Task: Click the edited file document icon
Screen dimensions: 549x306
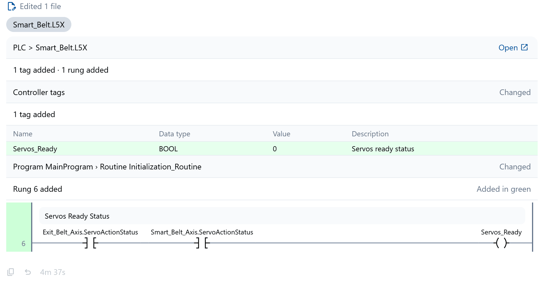Action: click(x=11, y=6)
